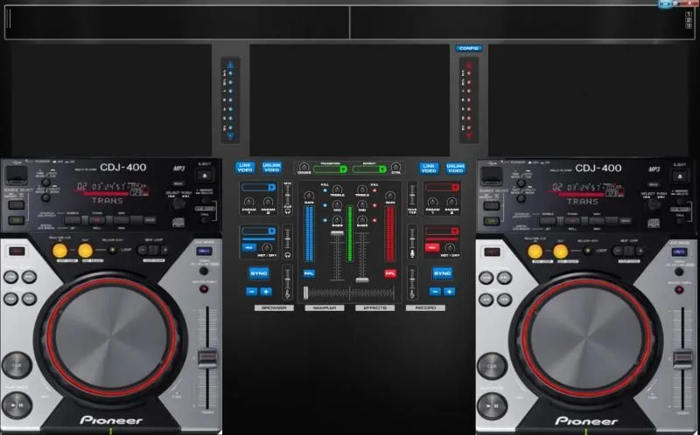Click the reloop/exit button on the right deck

587,251
